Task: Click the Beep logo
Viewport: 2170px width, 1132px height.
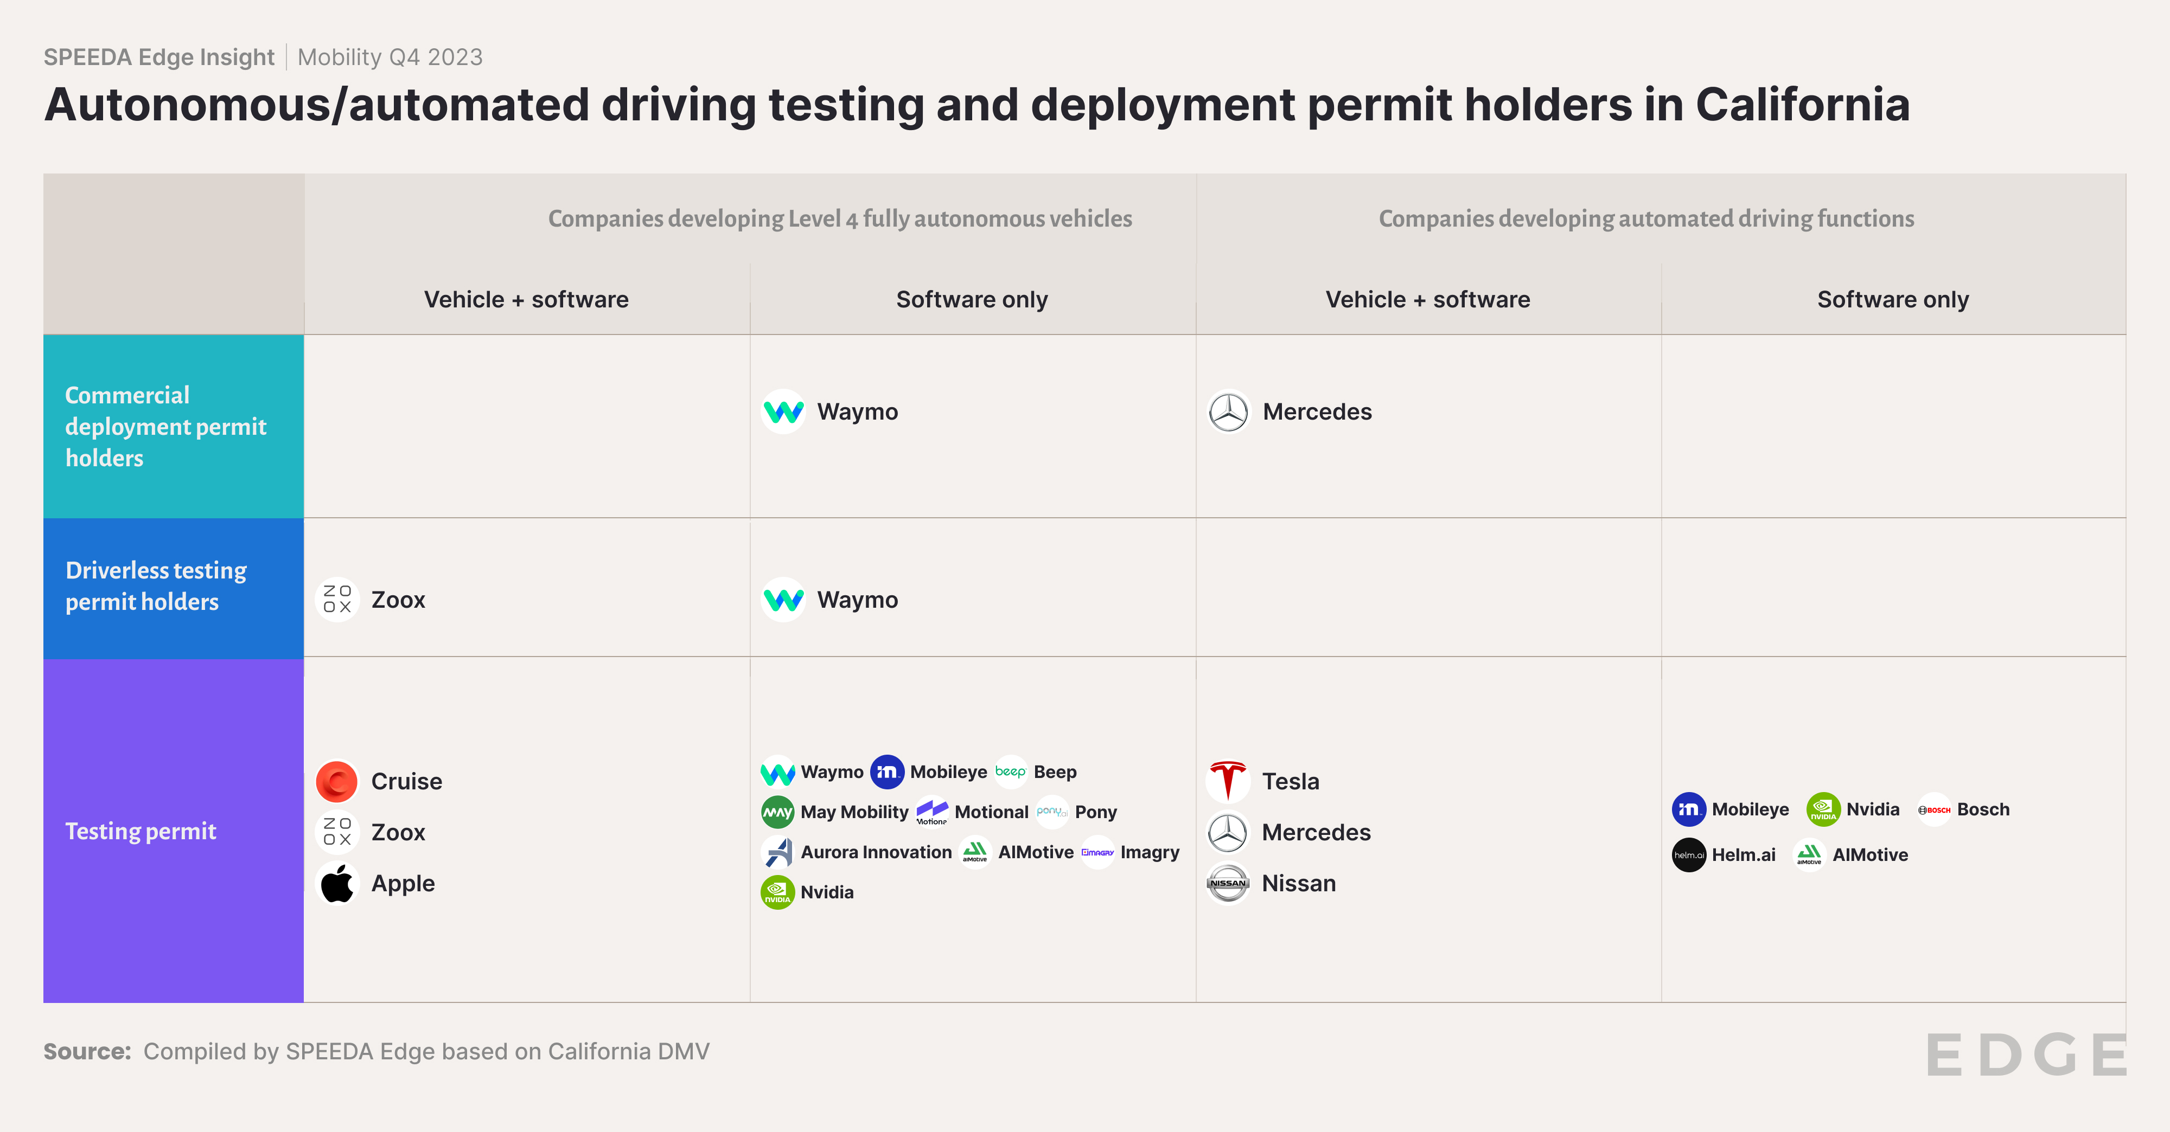Action: [1011, 772]
